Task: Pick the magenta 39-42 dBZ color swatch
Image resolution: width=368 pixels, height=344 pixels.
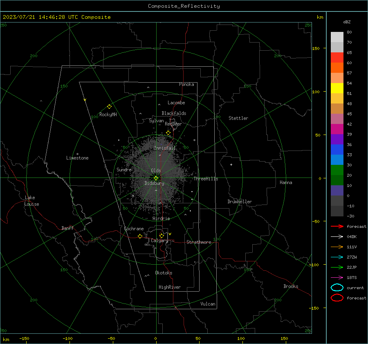Action: coord(337,129)
